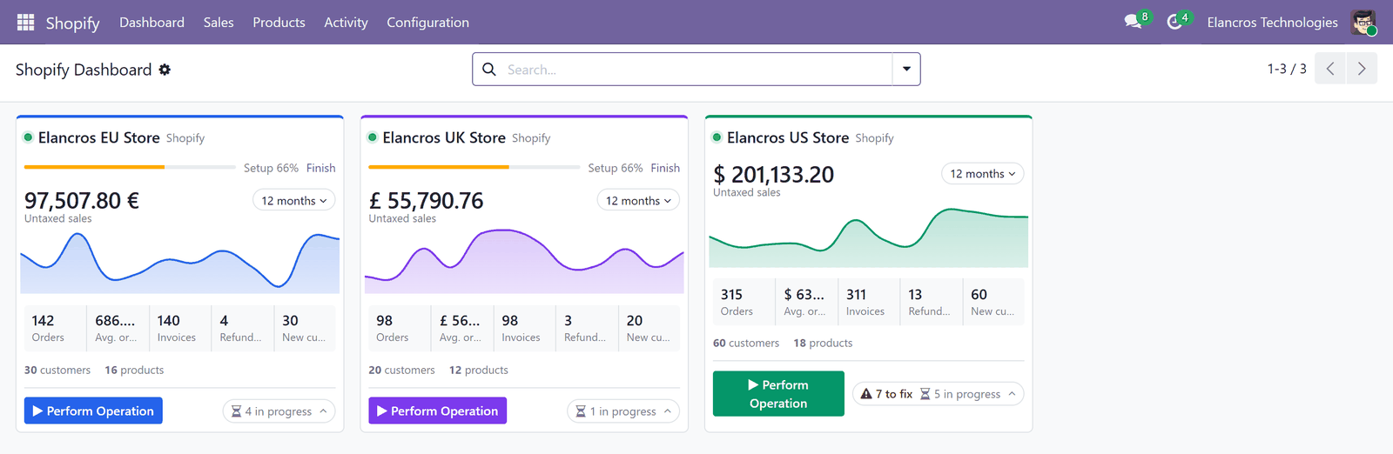
Task: Expand the search options dropdown arrow
Action: click(x=906, y=69)
